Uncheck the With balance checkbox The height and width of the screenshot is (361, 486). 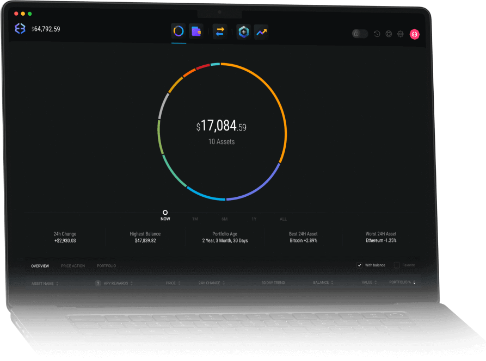tap(360, 265)
